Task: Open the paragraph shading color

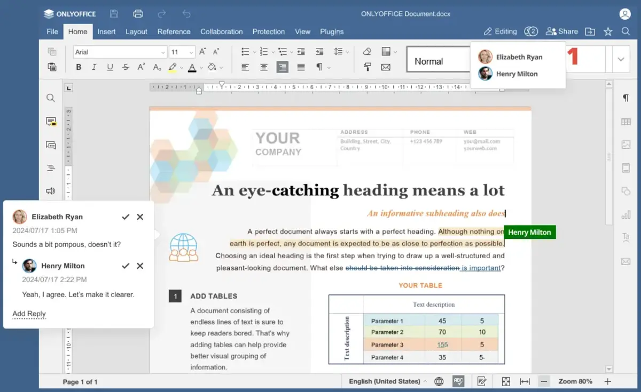Action: (x=221, y=68)
